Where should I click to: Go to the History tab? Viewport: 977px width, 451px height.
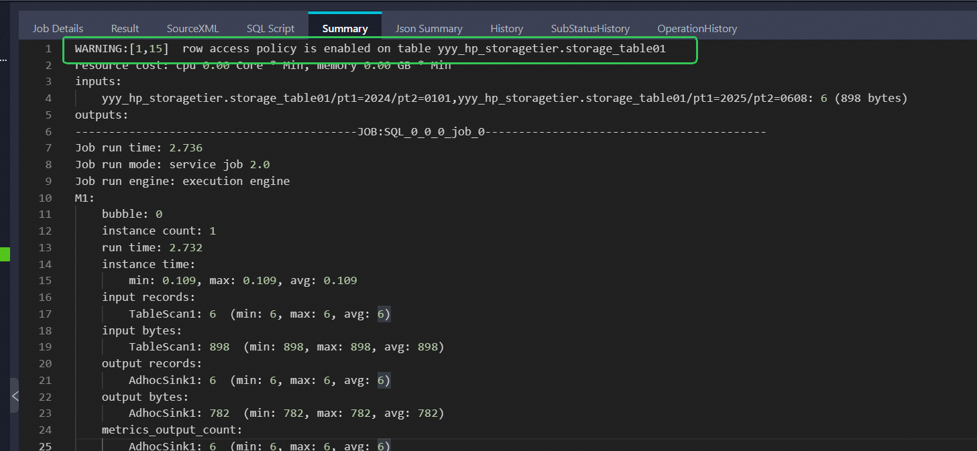coord(506,28)
